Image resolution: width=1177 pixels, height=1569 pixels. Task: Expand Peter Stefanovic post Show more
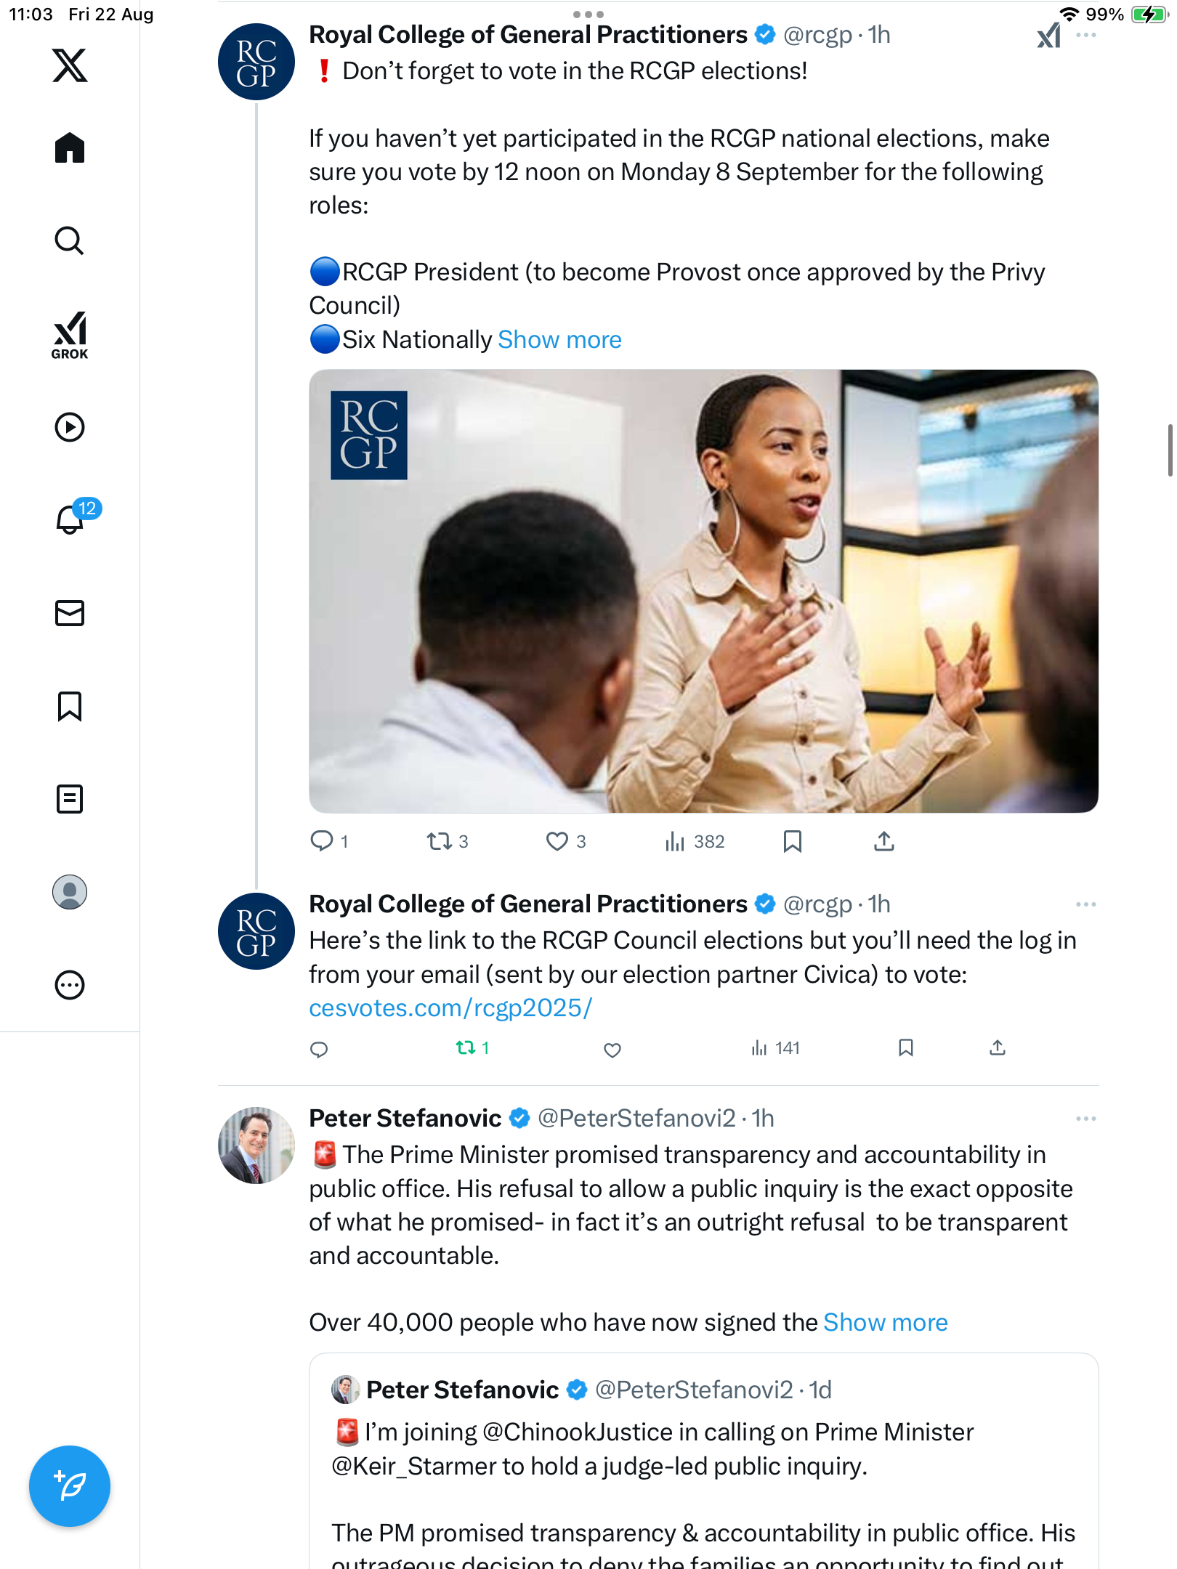tap(885, 1323)
